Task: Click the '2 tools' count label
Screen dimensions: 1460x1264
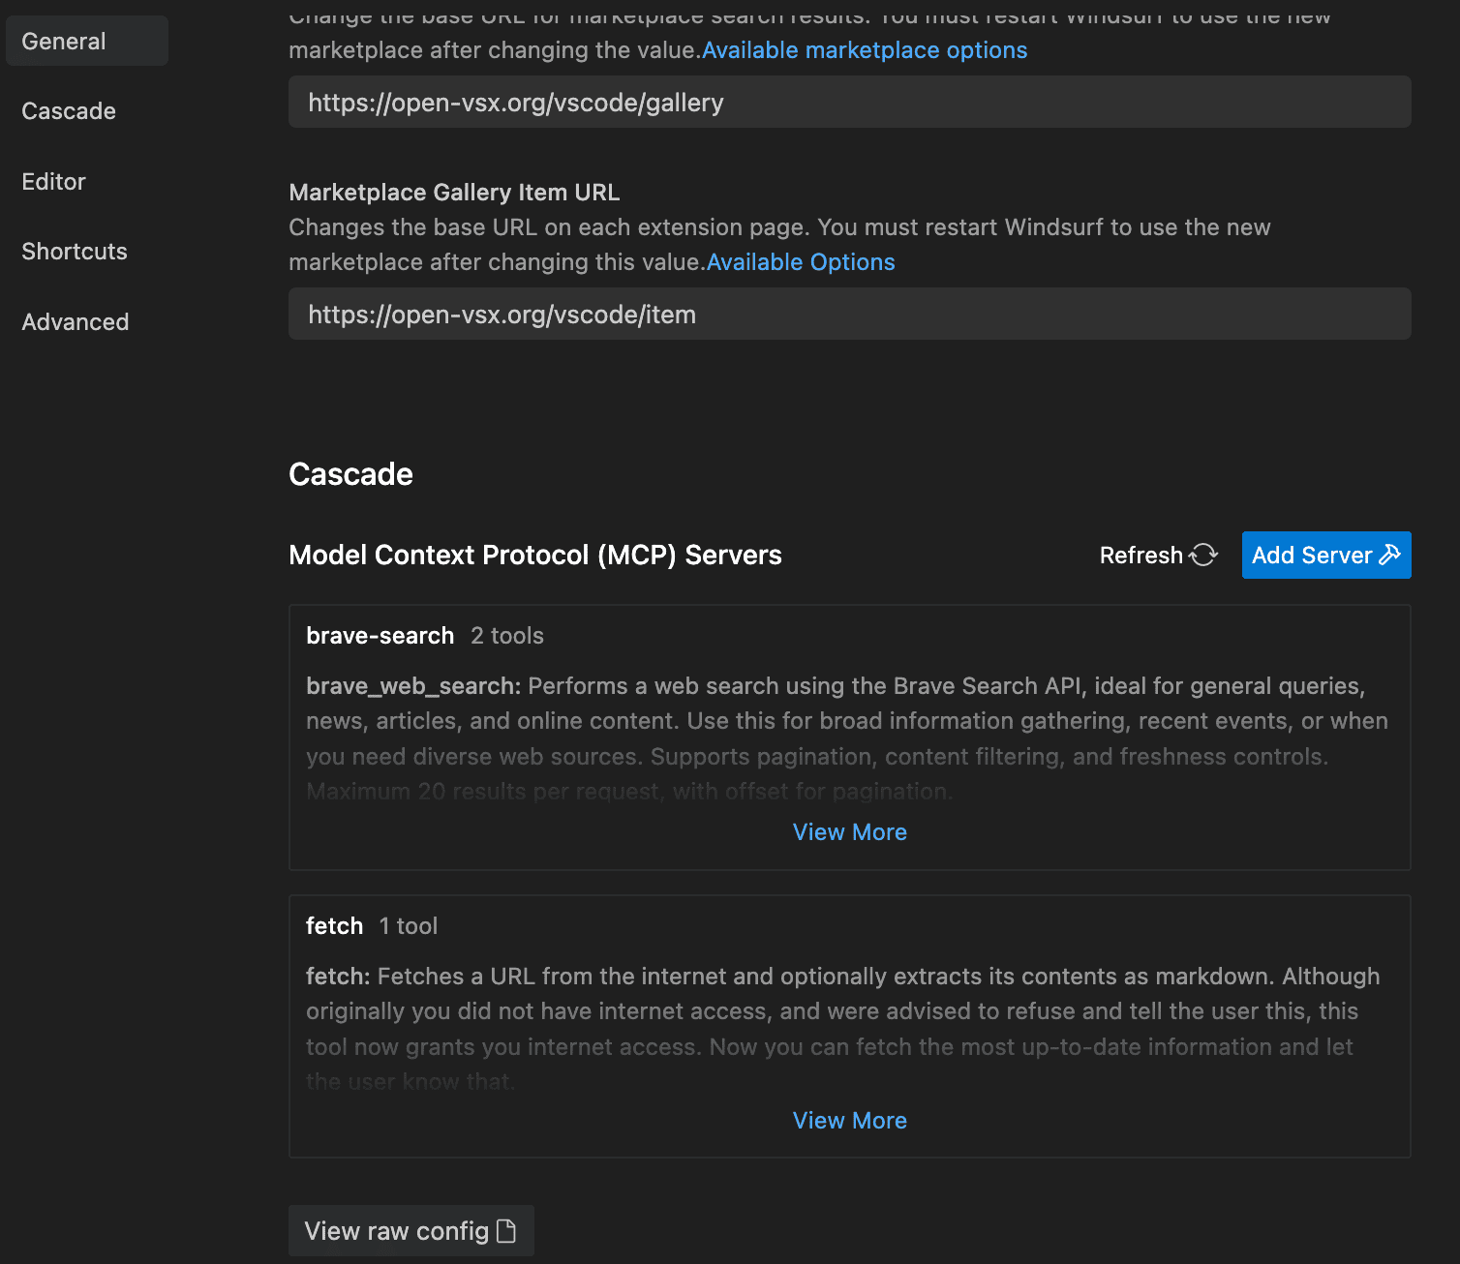Action: click(507, 636)
